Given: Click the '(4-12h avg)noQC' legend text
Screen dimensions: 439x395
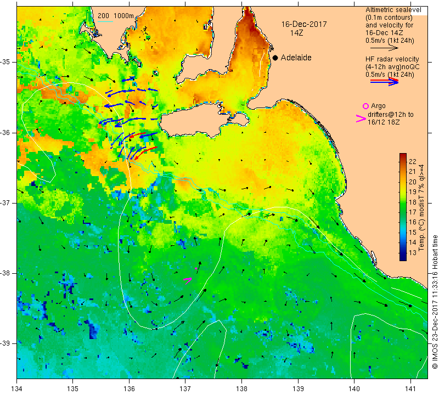Looking at the screenshot, I should (392, 67).
